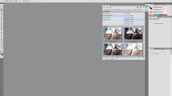Image resolution: width=172 pixels, height=96 pixels.
Task: Toggle the Anti-alias checkbox
Action: click(23, 1)
